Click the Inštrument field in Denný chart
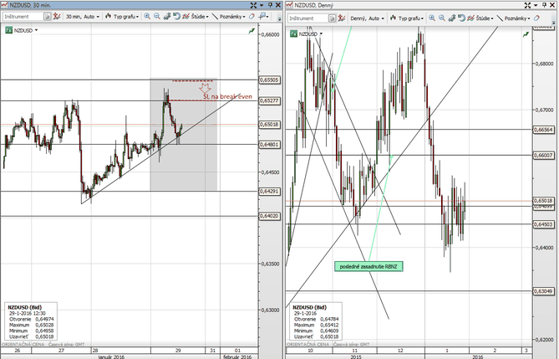 pos(308,18)
